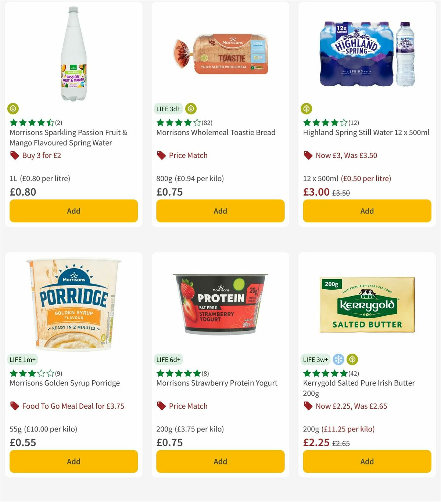
Task: Click the Kerrygold butter product image
Action: tap(366, 305)
